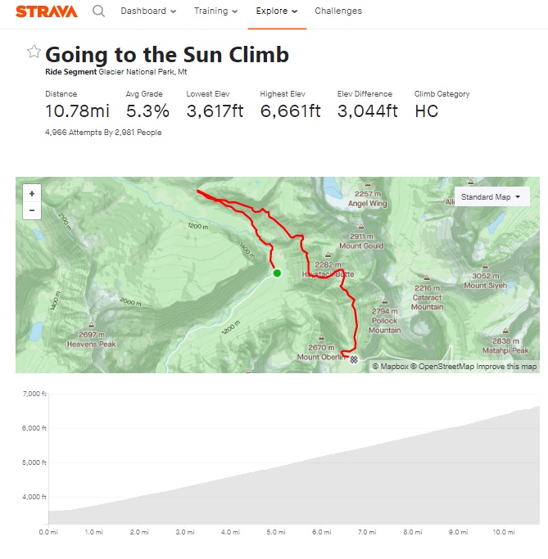
Task: Click the red route line on map
Action: tap(263, 233)
